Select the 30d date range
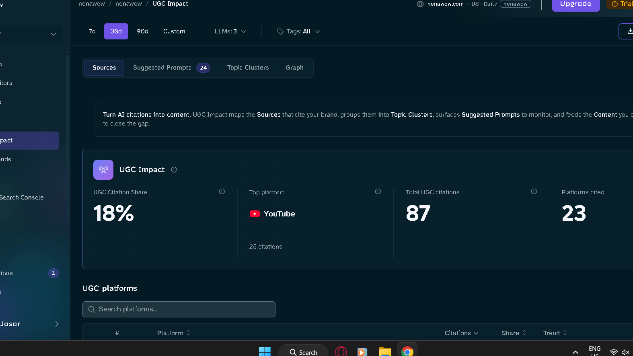 point(116,31)
